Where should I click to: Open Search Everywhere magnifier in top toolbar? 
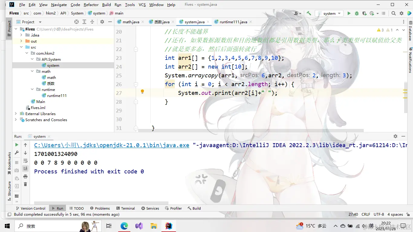[x=394, y=13]
